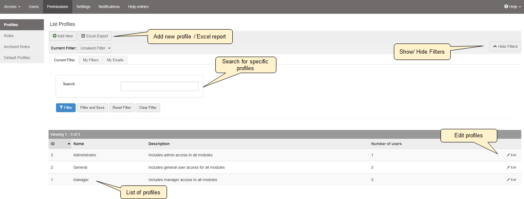Sort by ID column arrow

69,144
